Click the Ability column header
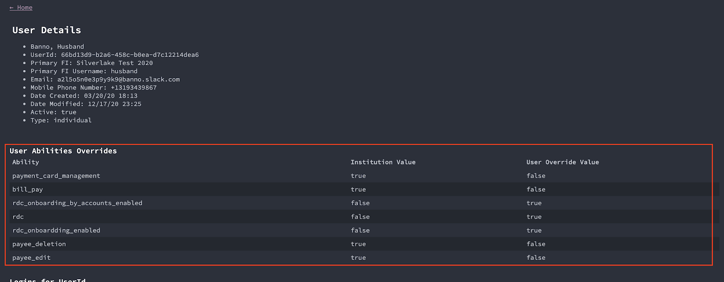This screenshot has height=282, width=724. coord(26,162)
